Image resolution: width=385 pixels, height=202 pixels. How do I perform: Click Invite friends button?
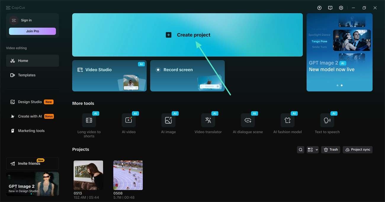[x=32, y=163]
